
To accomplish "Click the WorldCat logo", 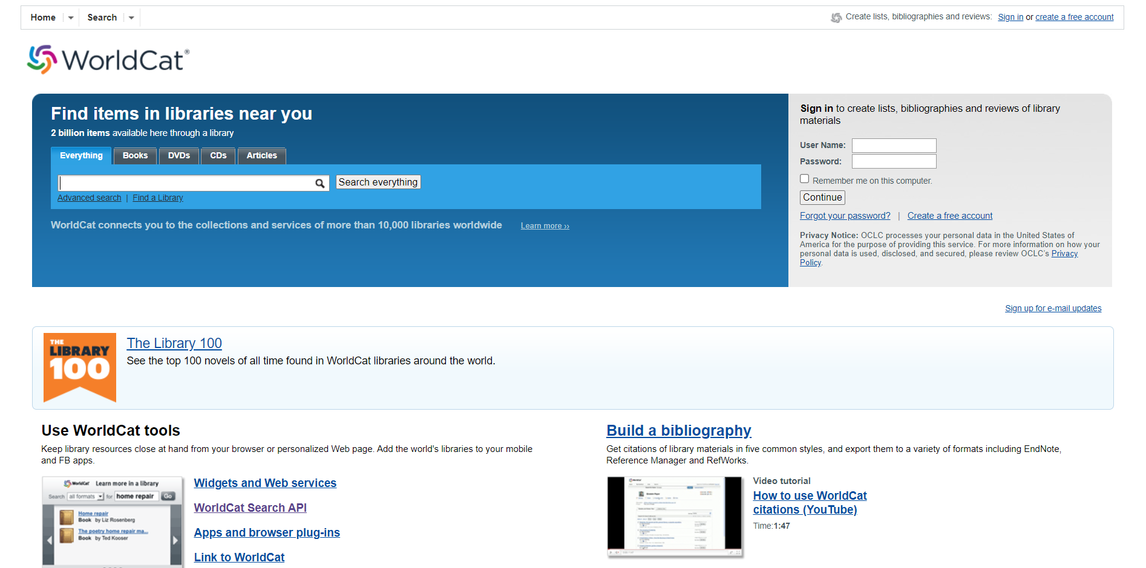I will pyautogui.click(x=108, y=60).
